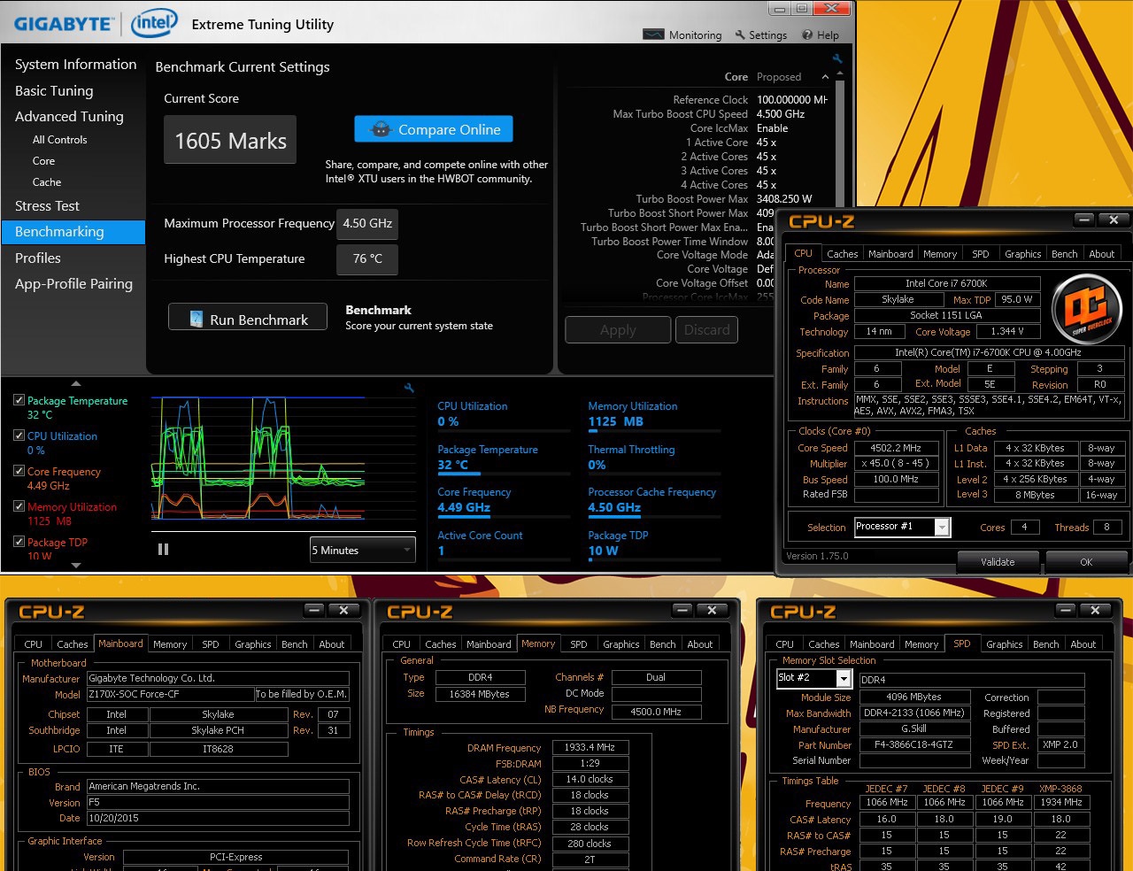Screen dimensions: 1133x871
Task: Click Run Benchmark button
Action: click(248, 317)
